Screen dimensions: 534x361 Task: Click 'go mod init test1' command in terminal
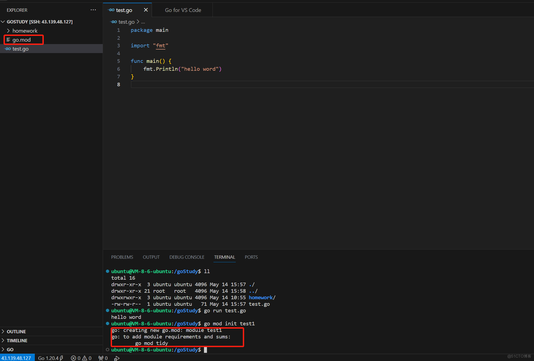click(229, 324)
